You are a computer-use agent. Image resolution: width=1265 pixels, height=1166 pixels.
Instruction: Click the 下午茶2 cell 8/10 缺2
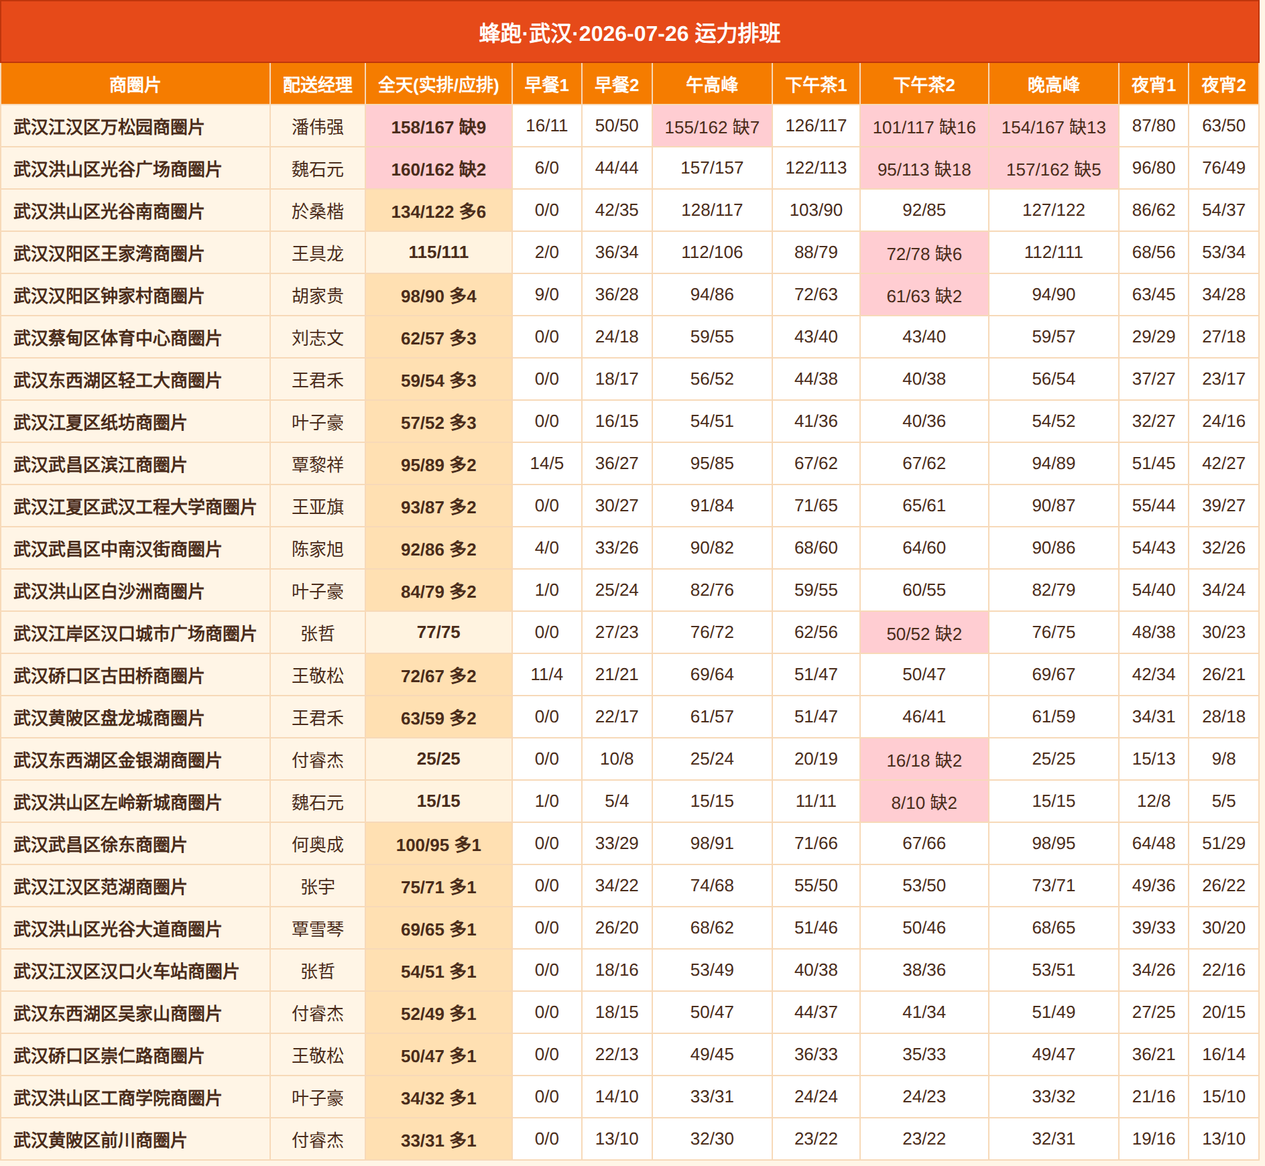(x=924, y=802)
